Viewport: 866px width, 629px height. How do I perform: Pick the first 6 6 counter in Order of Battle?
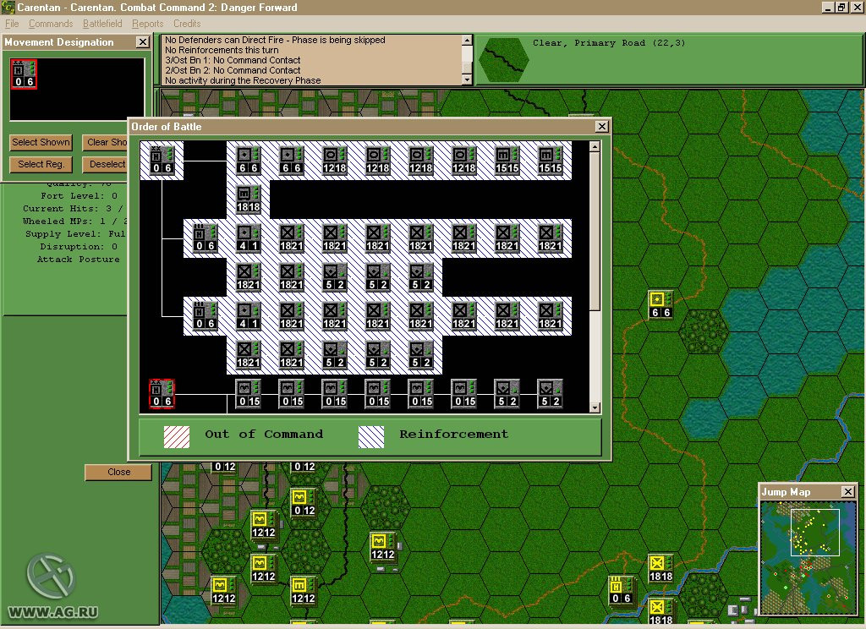pyautogui.click(x=248, y=160)
